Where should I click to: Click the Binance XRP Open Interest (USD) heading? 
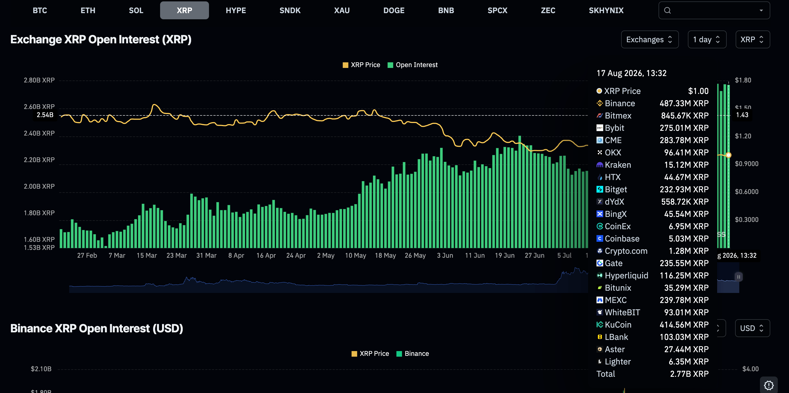(x=97, y=328)
